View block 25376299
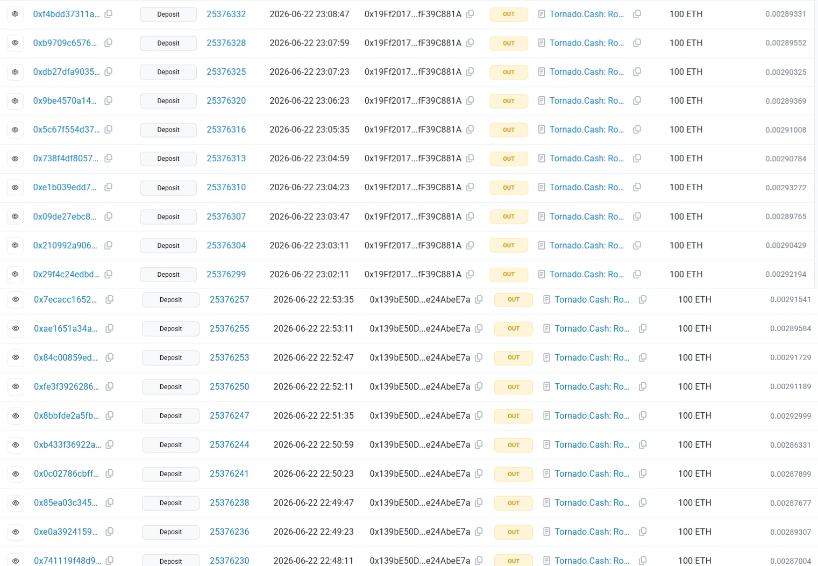 coord(226,274)
